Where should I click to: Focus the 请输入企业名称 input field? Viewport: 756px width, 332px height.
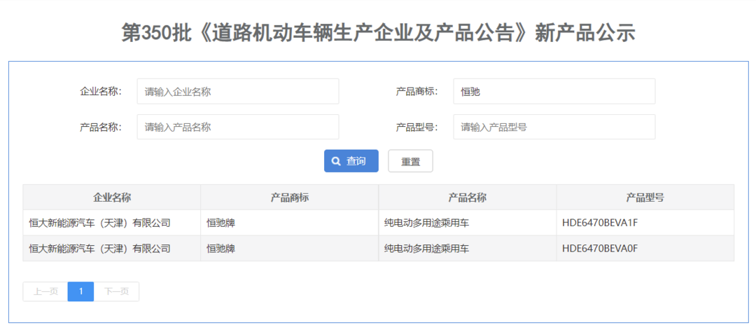237,91
